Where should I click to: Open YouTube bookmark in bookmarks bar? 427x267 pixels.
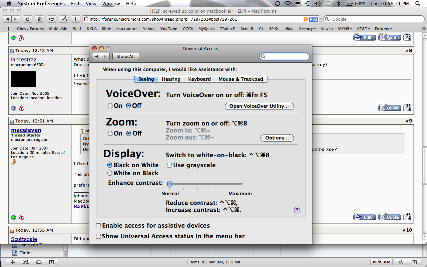(x=169, y=29)
